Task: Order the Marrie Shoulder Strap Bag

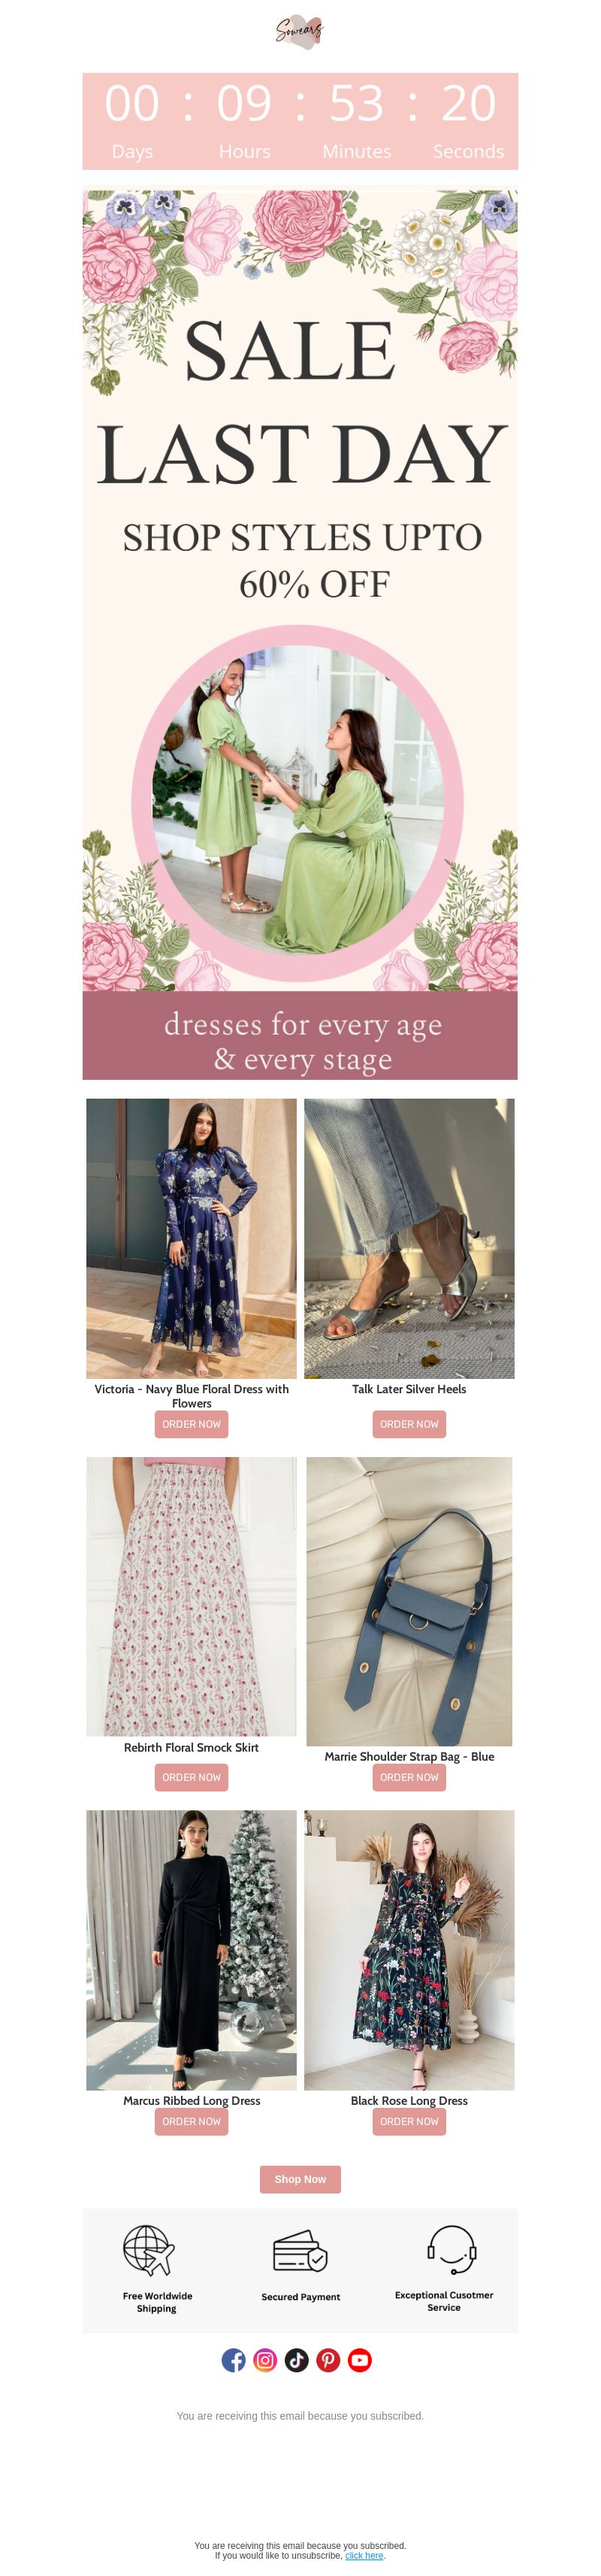Action: point(409,1777)
